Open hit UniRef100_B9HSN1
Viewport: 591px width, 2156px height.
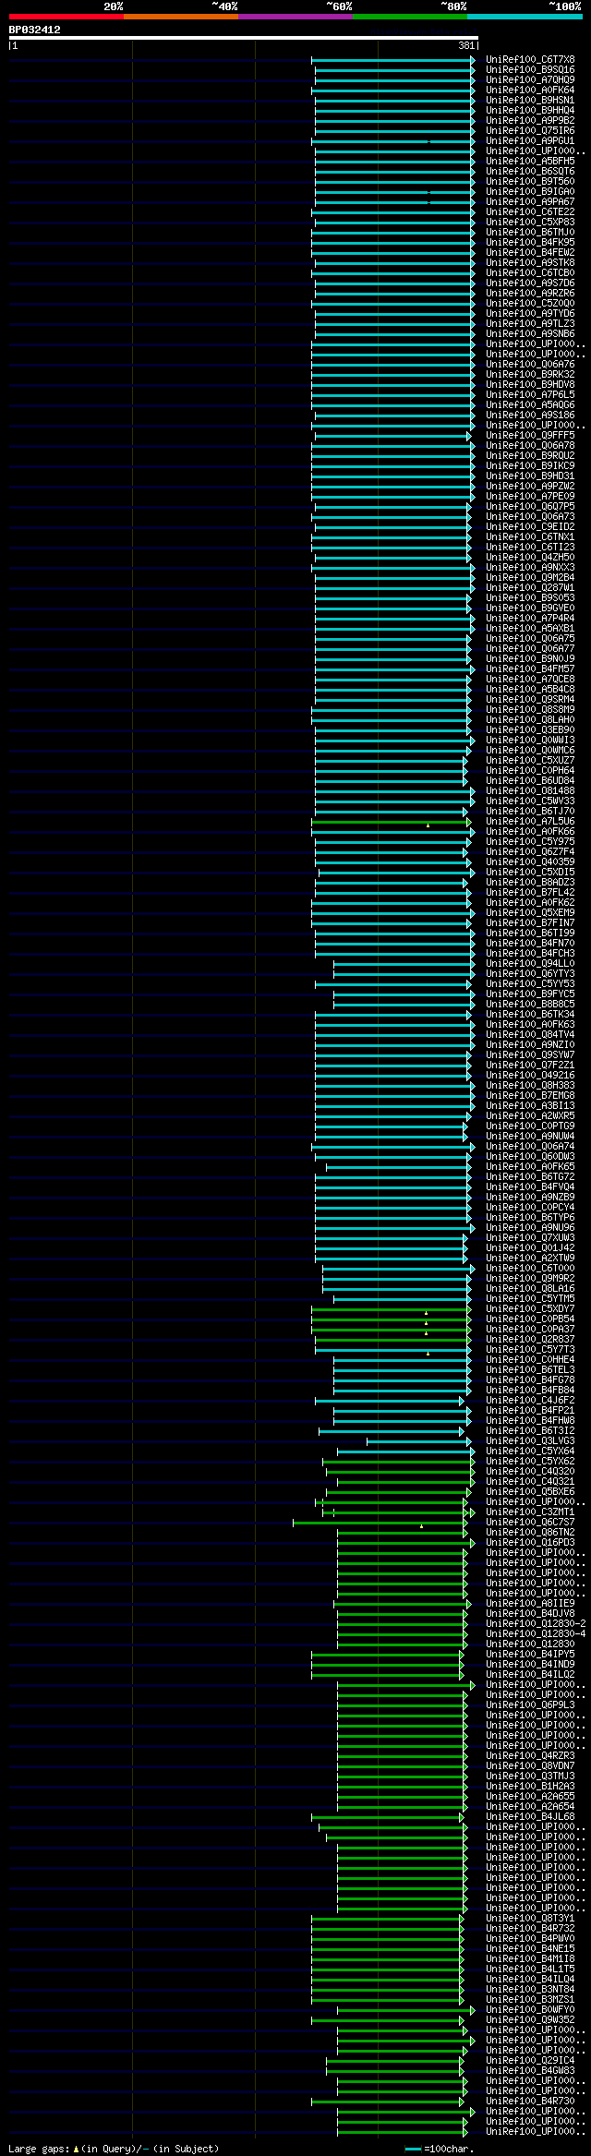pyautogui.click(x=530, y=100)
